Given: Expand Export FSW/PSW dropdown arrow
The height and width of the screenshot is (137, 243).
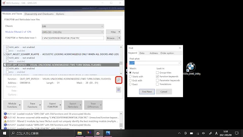Looking at the screenshot, I should pyautogui.click(x=60, y=105).
